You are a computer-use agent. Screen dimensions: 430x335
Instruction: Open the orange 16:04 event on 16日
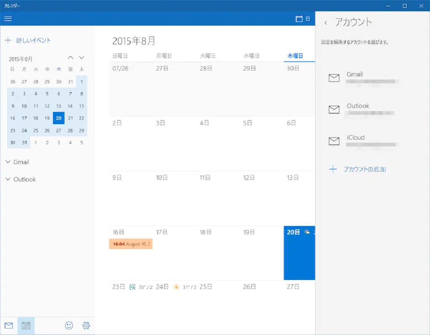pos(131,244)
